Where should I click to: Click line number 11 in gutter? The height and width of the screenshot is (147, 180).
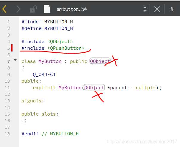pos(7,88)
